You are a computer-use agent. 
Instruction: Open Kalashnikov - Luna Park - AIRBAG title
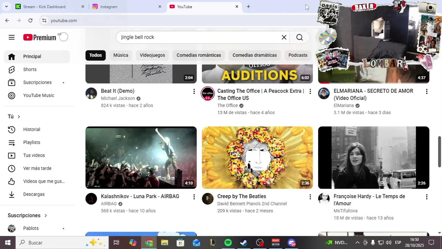pos(140,196)
